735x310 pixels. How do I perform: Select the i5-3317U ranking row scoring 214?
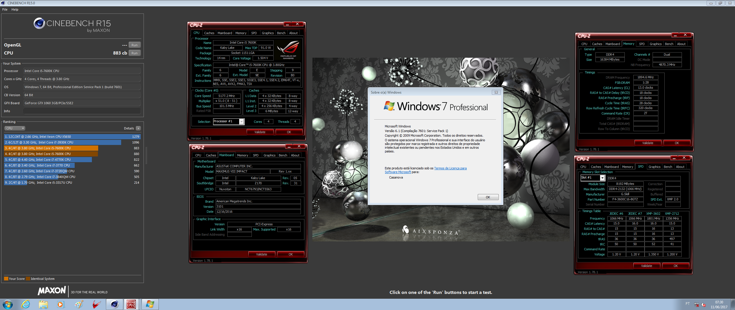72,183
